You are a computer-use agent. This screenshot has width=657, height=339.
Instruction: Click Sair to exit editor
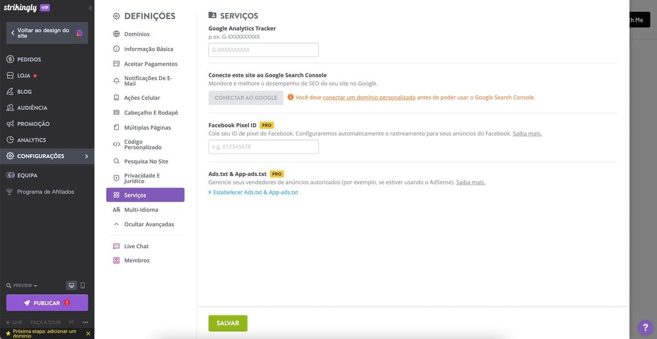(x=14, y=323)
